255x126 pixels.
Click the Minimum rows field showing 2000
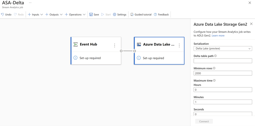point(223,73)
